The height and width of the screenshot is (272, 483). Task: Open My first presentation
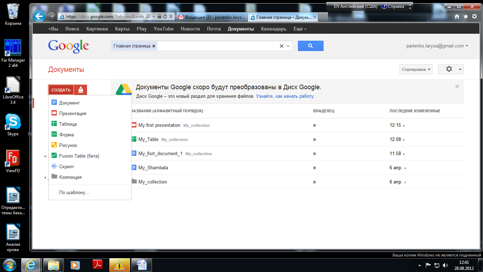(159, 125)
